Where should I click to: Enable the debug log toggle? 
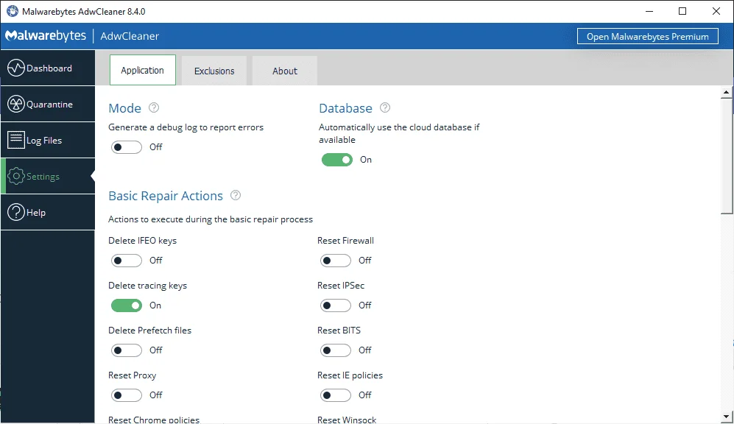[x=127, y=147]
